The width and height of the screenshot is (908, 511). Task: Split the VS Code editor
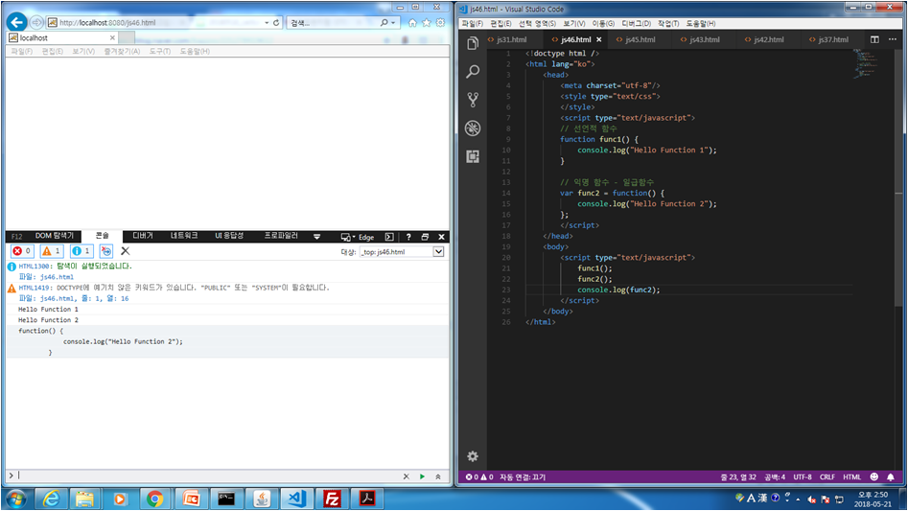point(874,39)
